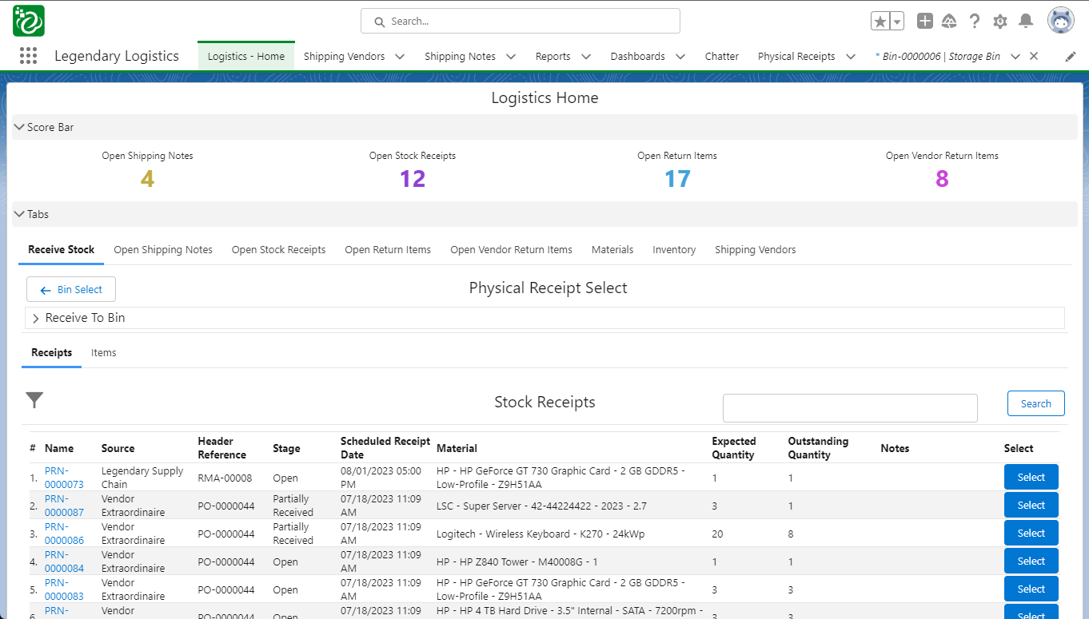Image resolution: width=1089 pixels, height=619 pixels.
Task: Click the Open Stock Receipts count 12
Action: (x=413, y=179)
